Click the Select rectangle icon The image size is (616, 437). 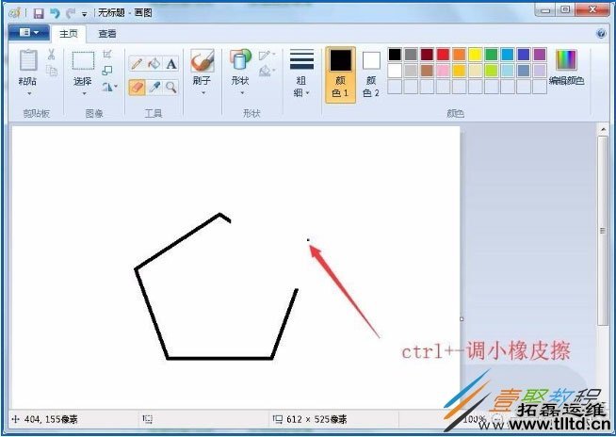(83, 60)
